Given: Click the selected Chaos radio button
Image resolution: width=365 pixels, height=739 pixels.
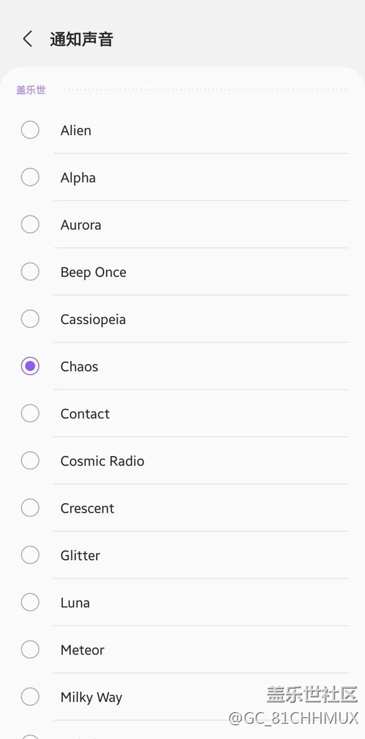Looking at the screenshot, I should pos(30,366).
